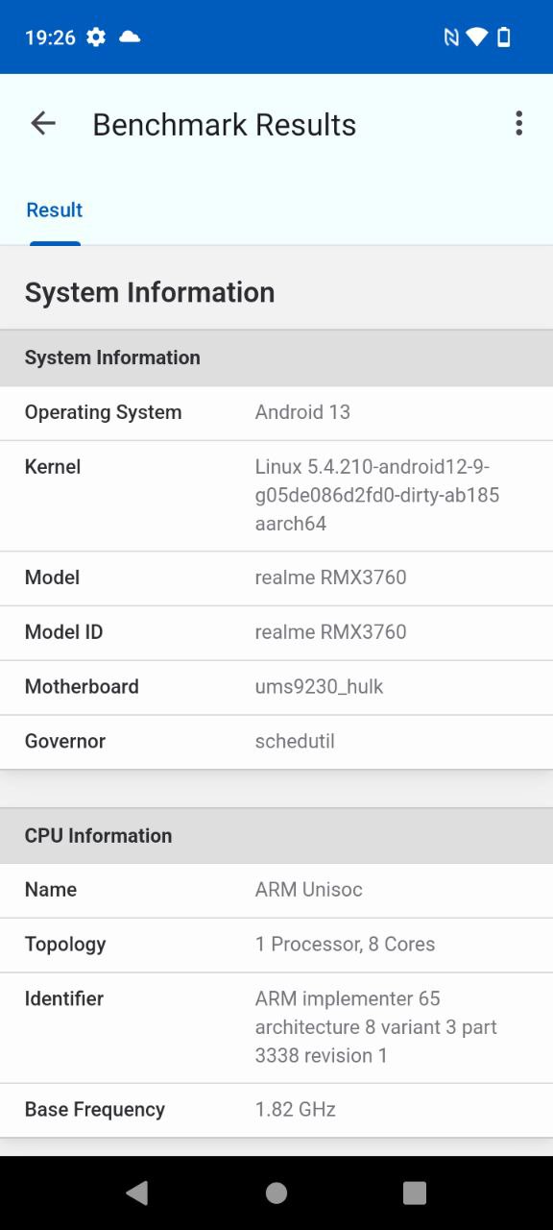553x1230 pixels.
Task: Tap the Android back navigation triangle
Action: click(137, 1193)
